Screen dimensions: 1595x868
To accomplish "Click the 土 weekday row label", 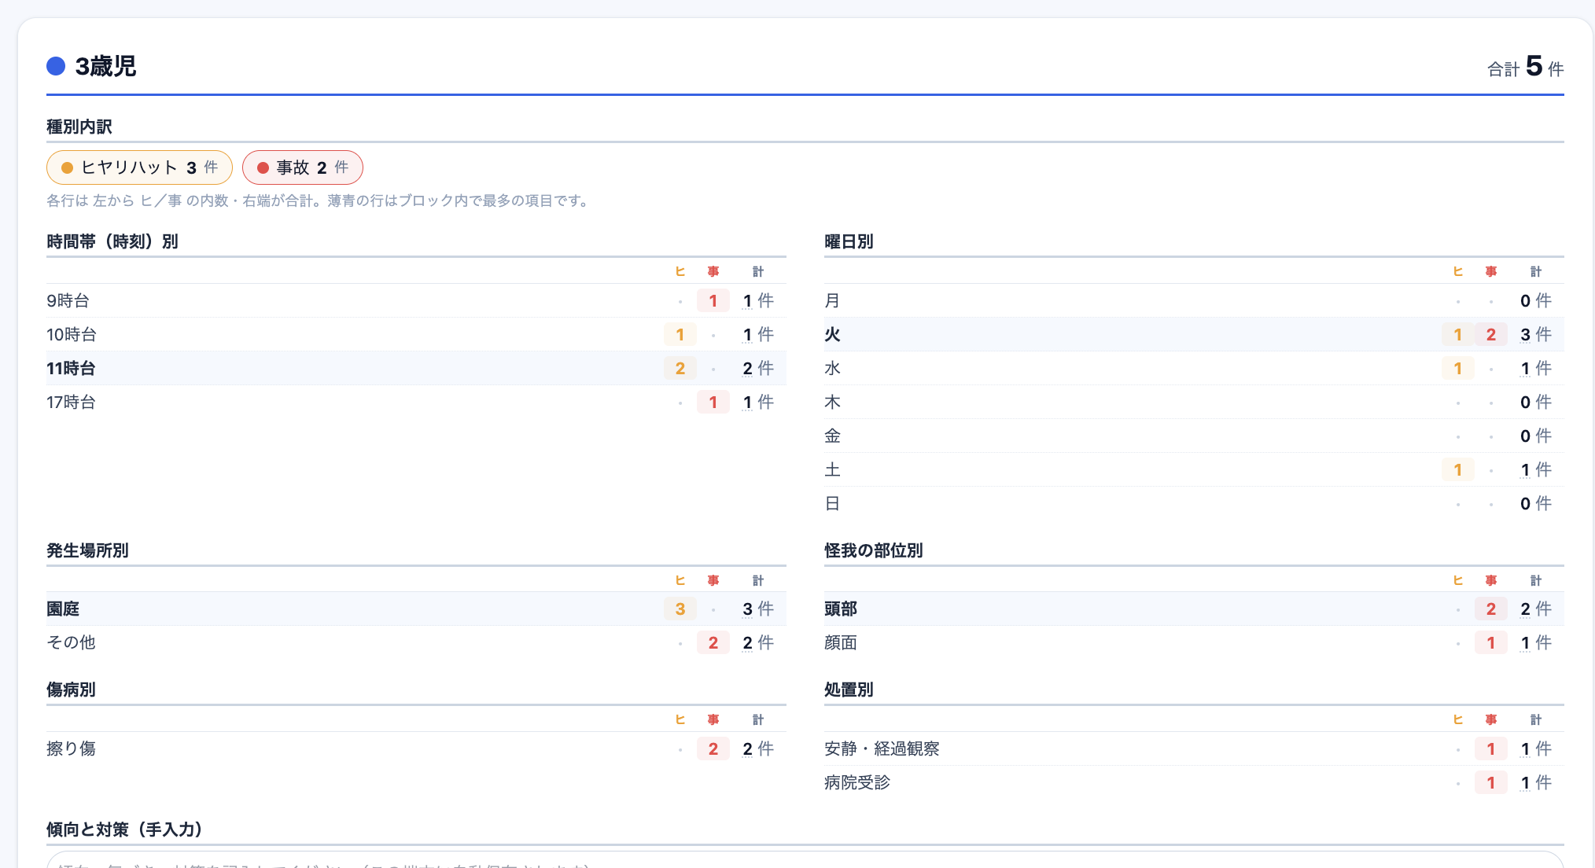I will pos(832,469).
